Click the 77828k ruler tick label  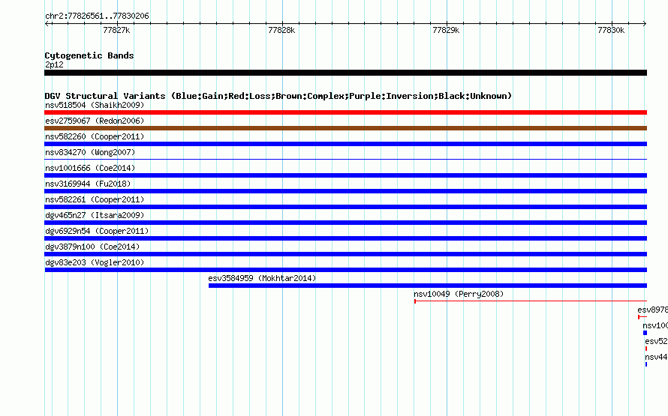281,30
